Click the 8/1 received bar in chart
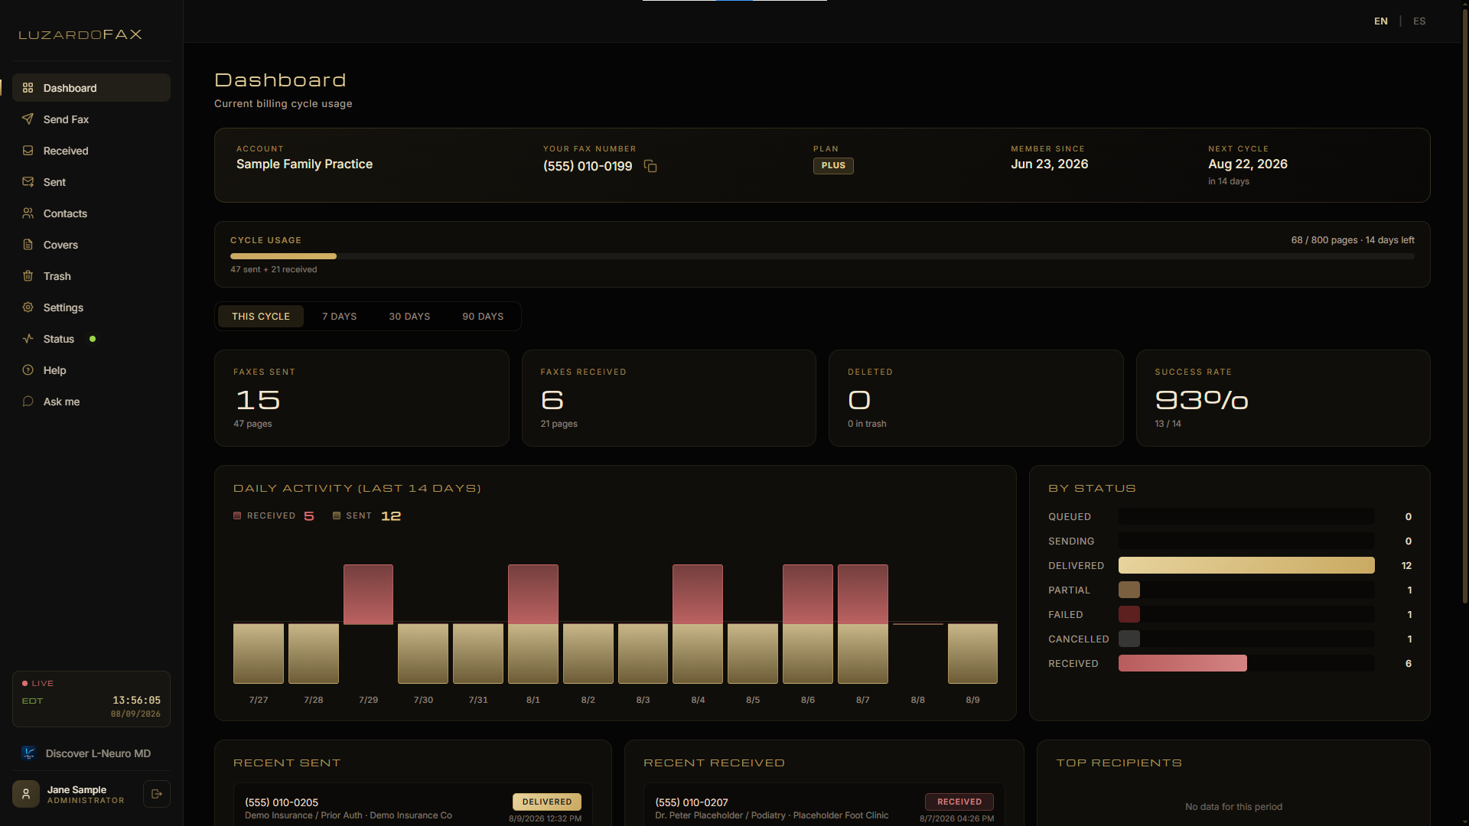 click(x=533, y=594)
